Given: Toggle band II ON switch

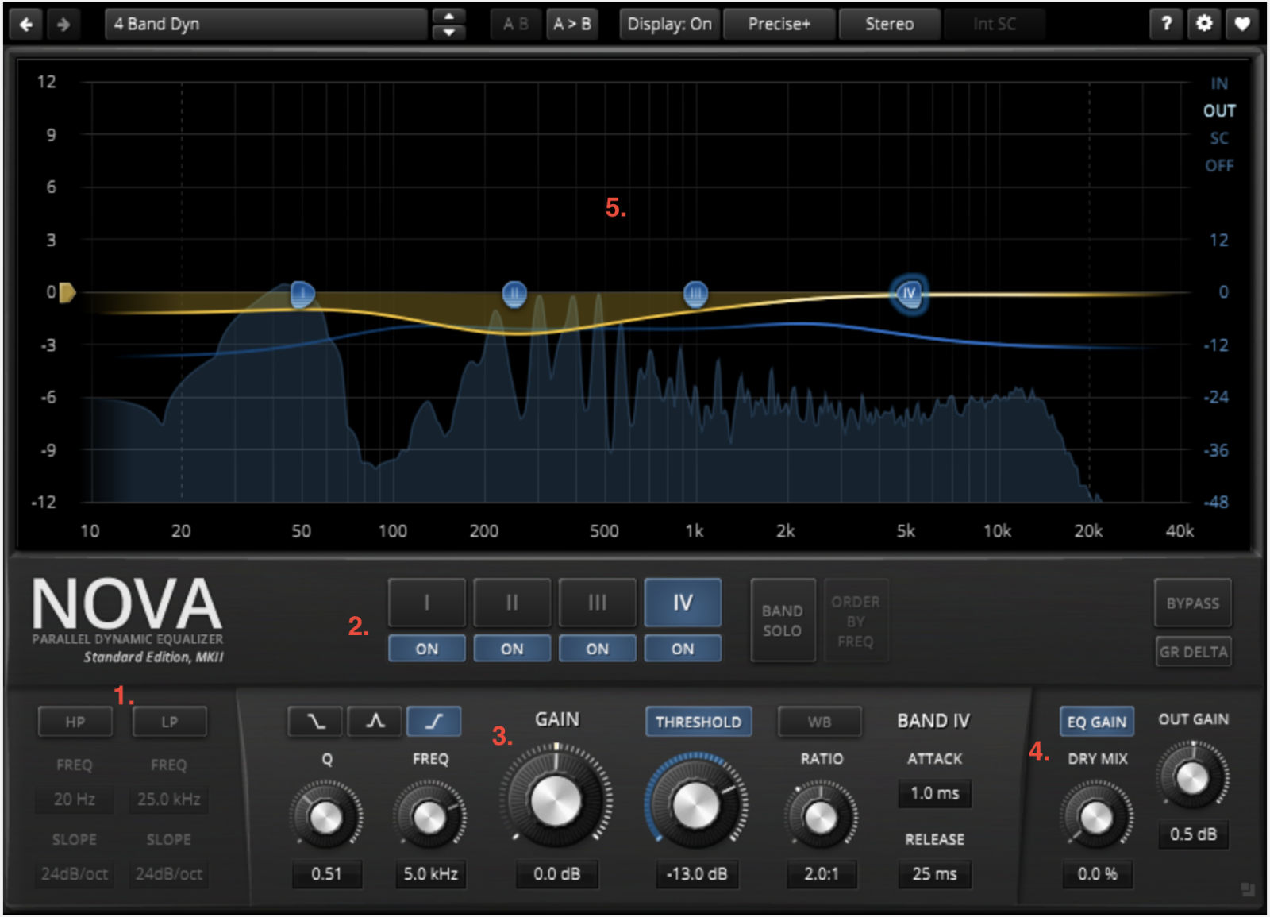Looking at the screenshot, I should 512,649.
